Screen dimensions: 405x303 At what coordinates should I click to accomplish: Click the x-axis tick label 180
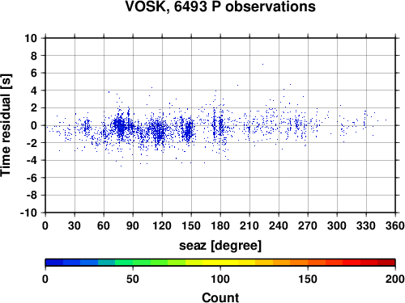click(220, 225)
